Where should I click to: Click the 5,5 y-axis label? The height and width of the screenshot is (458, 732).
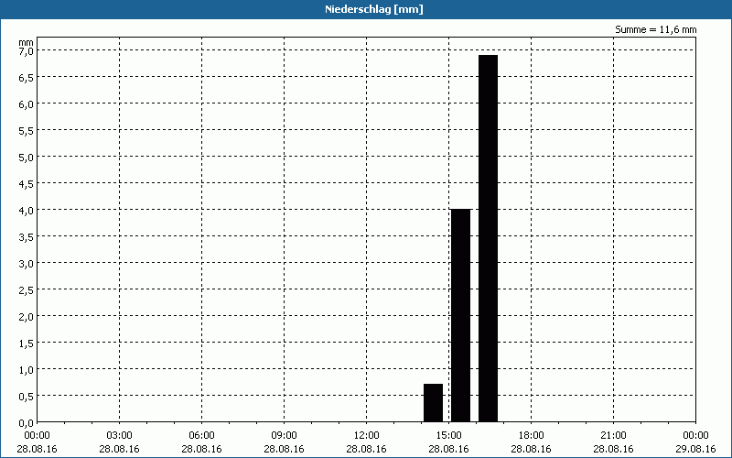(x=26, y=131)
